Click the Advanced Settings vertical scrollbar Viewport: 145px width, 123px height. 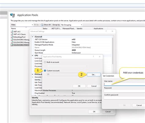(113, 51)
